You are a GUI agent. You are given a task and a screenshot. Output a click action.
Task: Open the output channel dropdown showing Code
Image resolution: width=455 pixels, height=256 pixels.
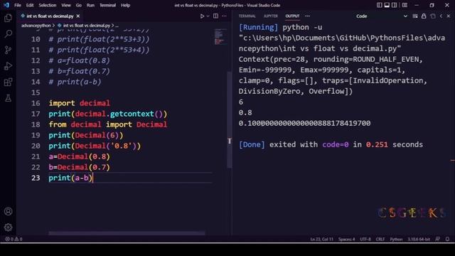(x=381, y=16)
